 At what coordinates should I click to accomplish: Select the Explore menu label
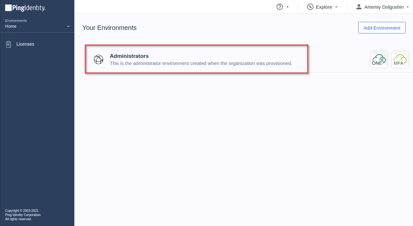click(324, 7)
